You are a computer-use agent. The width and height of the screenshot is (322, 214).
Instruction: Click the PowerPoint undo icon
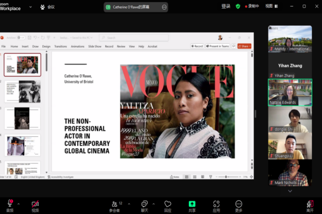35,38
